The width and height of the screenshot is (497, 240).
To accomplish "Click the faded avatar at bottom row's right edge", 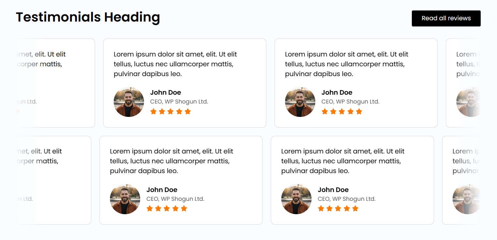I will click(x=466, y=199).
